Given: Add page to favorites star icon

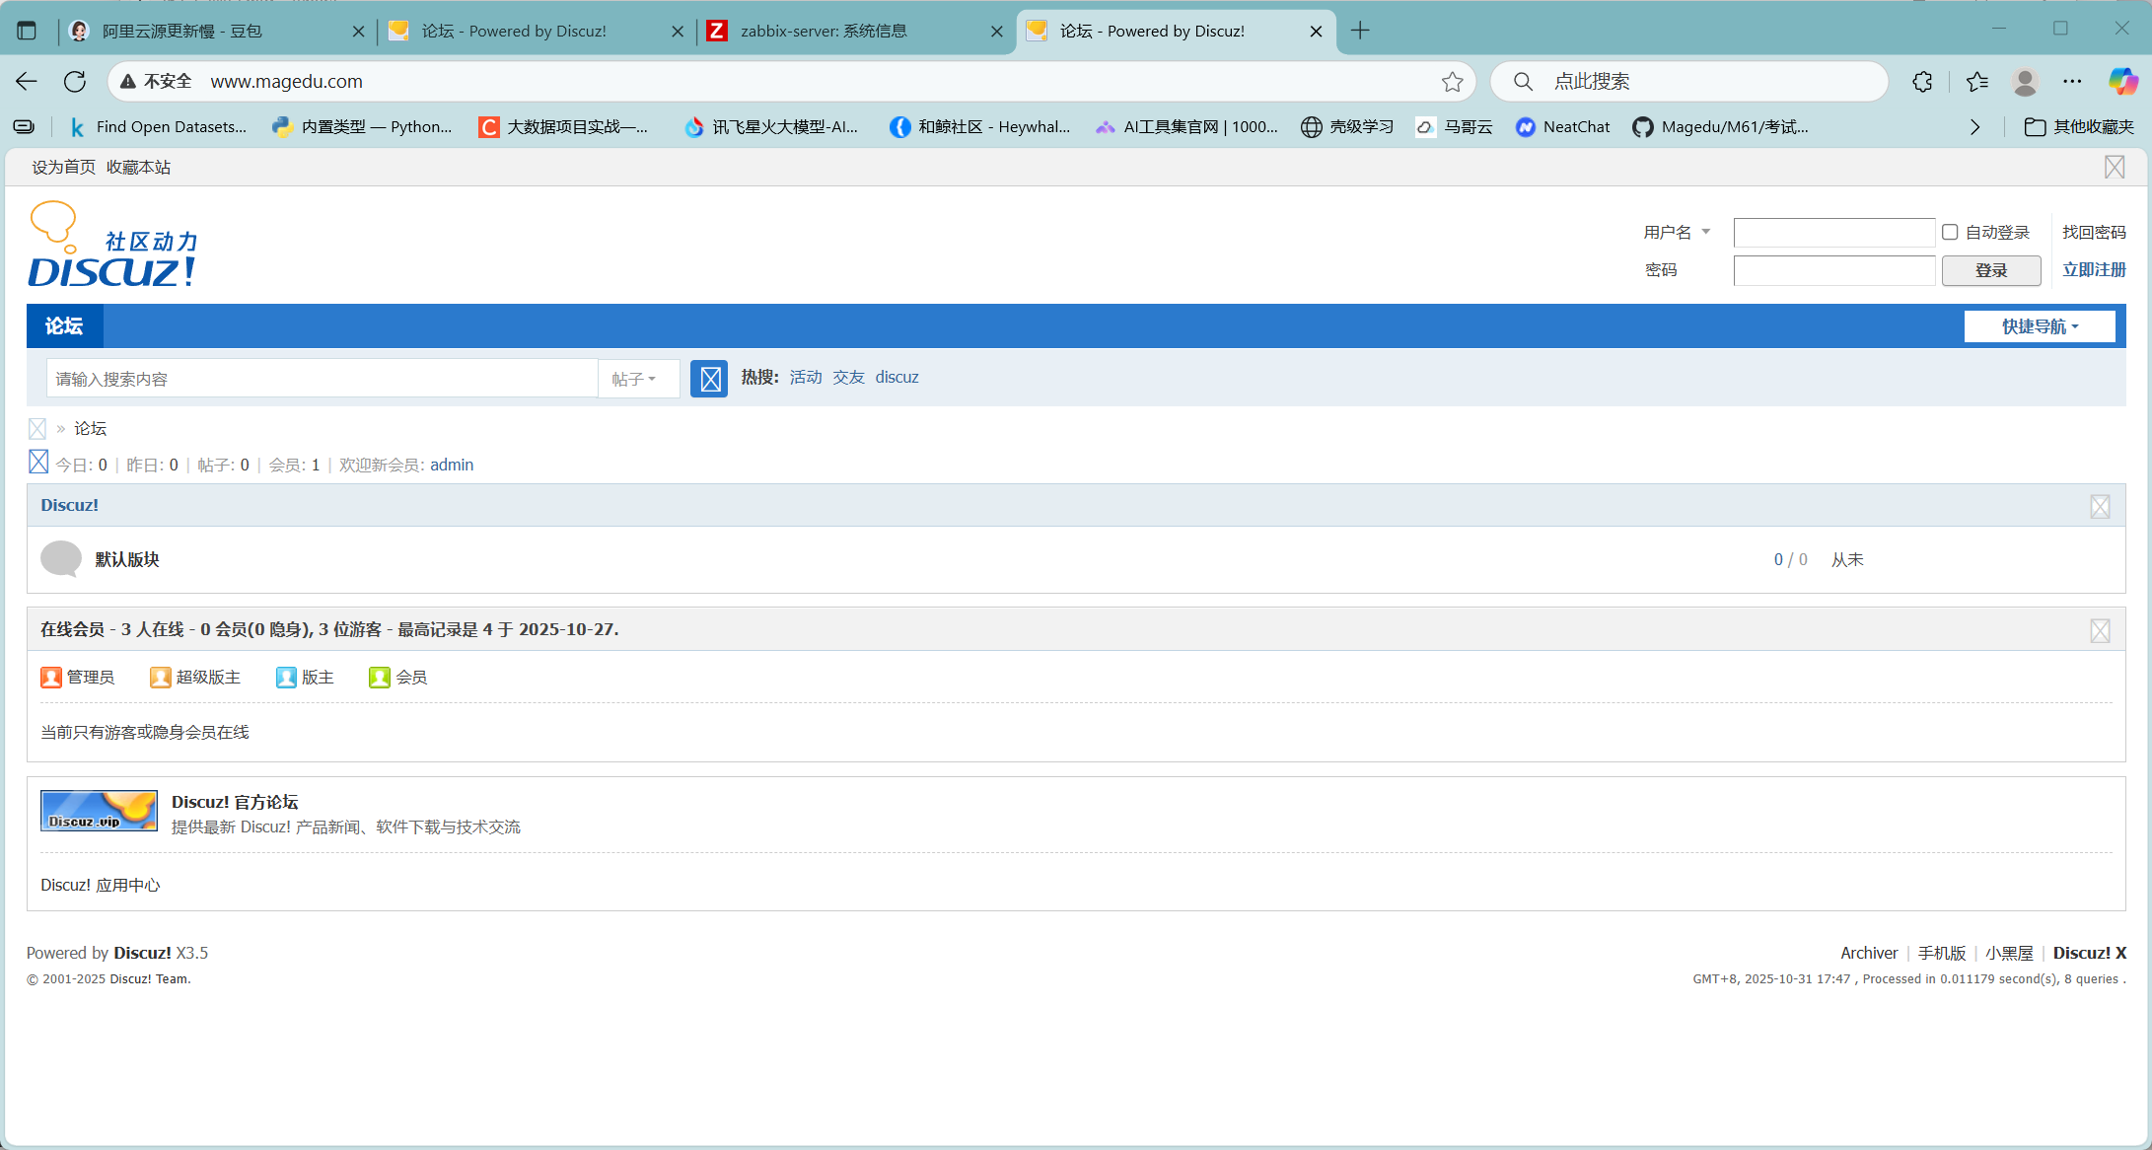Looking at the screenshot, I should point(1452,82).
